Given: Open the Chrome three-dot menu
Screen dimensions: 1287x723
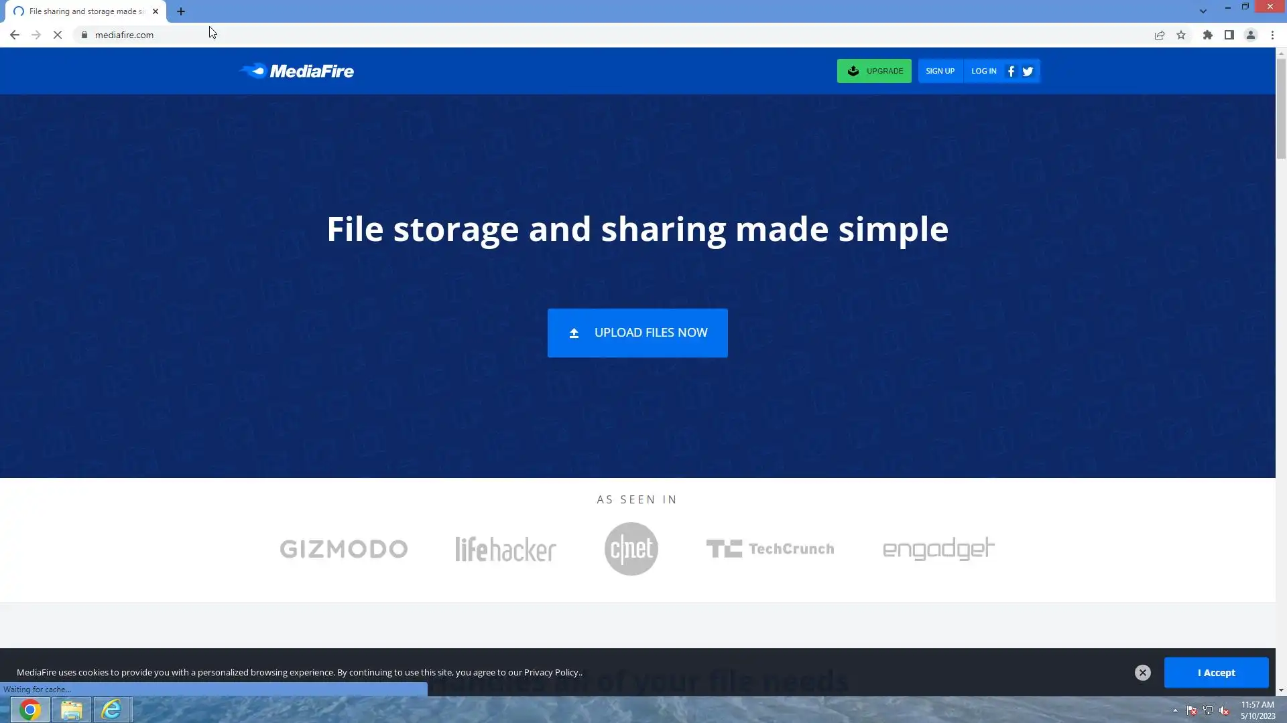Looking at the screenshot, I should click(1272, 35).
